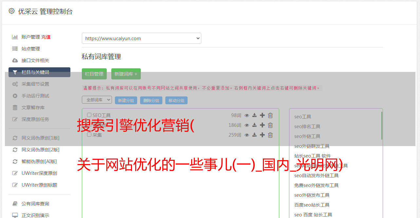This screenshot has width=420, height=218.
Task: Click the edit icon for 深度原创任务
Action: click(15, 119)
